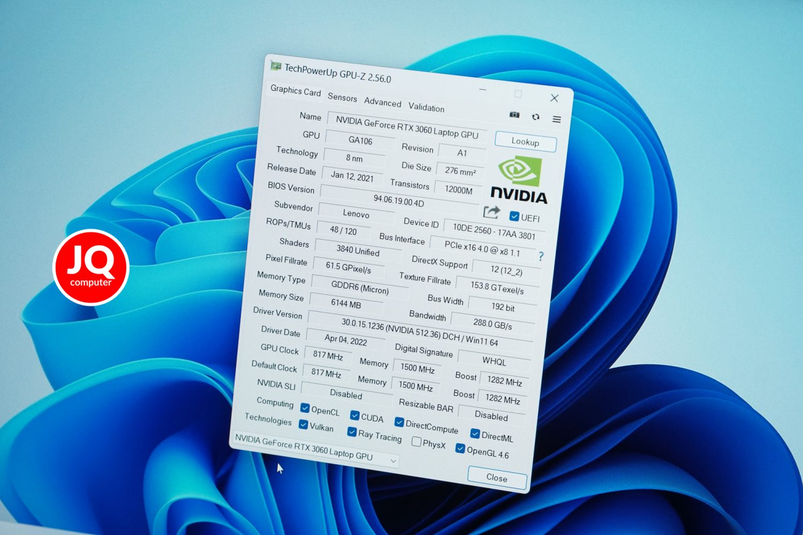The width and height of the screenshot is (803, 535).
Task: Click the Driver Version 30.0.15.1236 field
Action: tap(420, 332)
